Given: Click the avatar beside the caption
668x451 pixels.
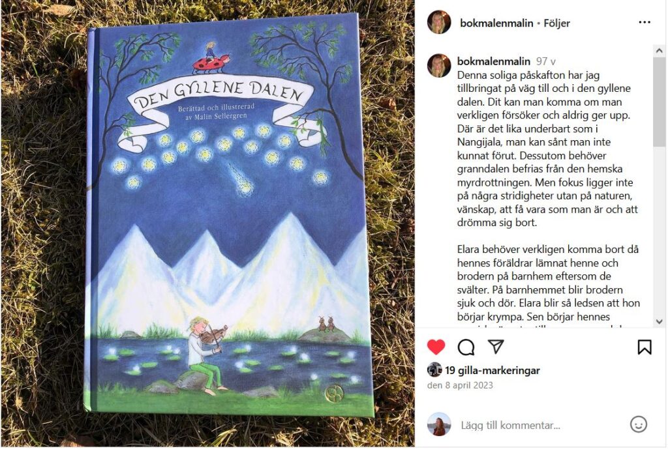Looking at the screenshot, I should click(439, 66).
